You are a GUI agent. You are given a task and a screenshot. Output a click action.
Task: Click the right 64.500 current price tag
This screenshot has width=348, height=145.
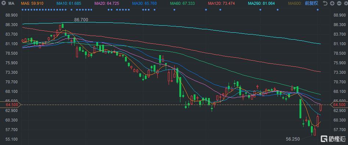[x=339, y=105]
